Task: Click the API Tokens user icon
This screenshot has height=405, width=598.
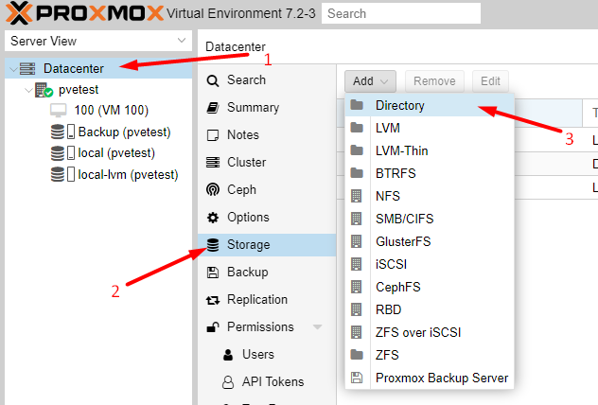Action: [x=228, y=382]
